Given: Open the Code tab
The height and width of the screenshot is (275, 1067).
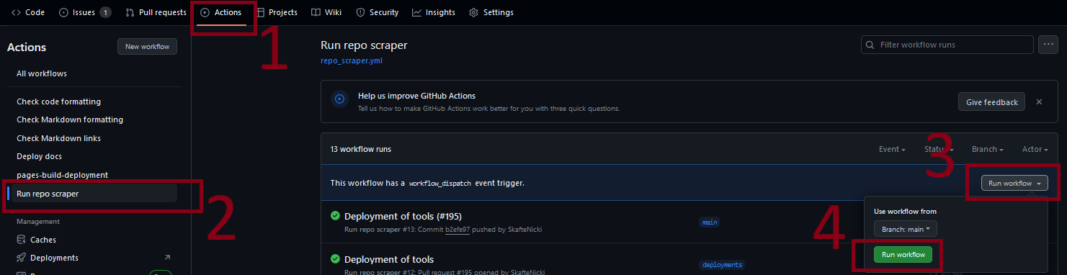Looking at the screenshot, I should click(x=27, y=12).
